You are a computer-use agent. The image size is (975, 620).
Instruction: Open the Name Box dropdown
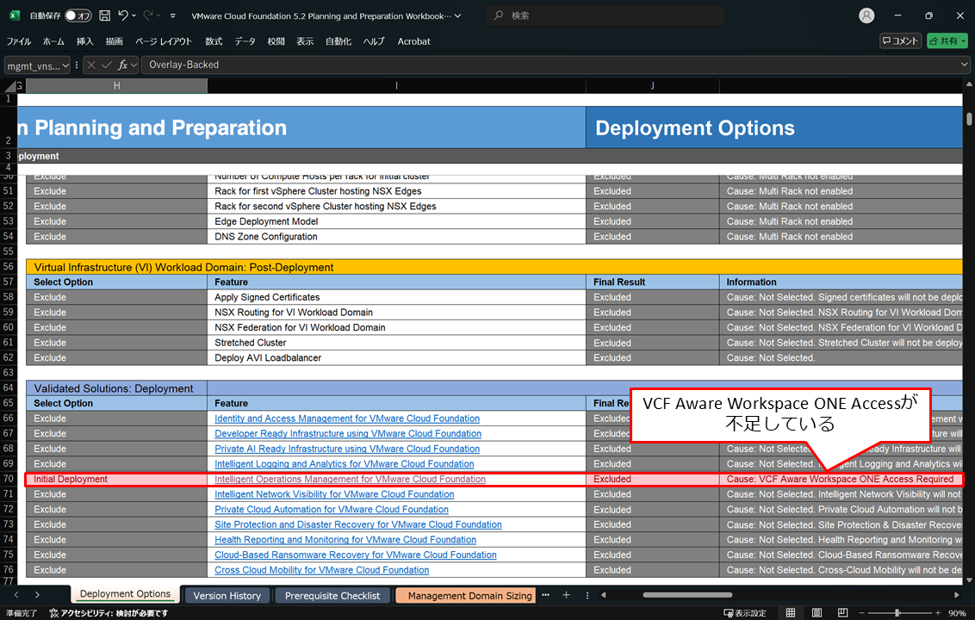[65, 65]
